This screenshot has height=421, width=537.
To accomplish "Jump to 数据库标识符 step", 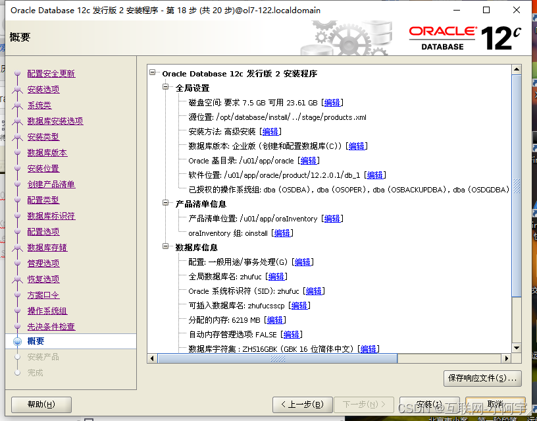I will point(51,215).
